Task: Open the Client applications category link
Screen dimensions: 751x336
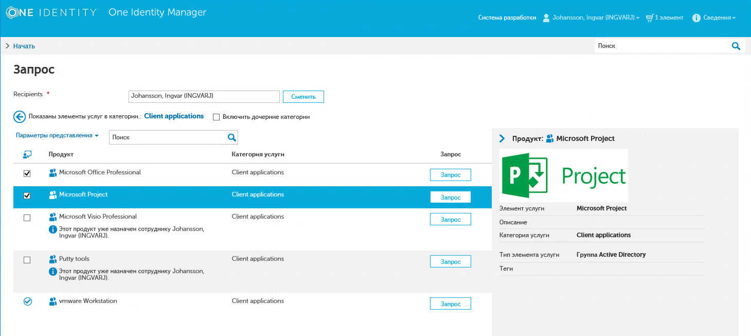Action: point(174,116)
